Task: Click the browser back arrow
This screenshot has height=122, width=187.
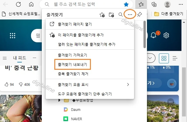Action: (x=6, y=4)
